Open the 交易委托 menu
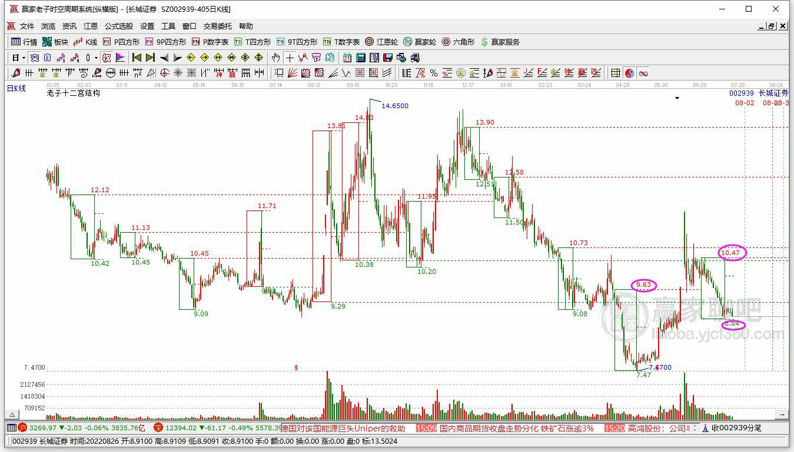 pos(218,26)
